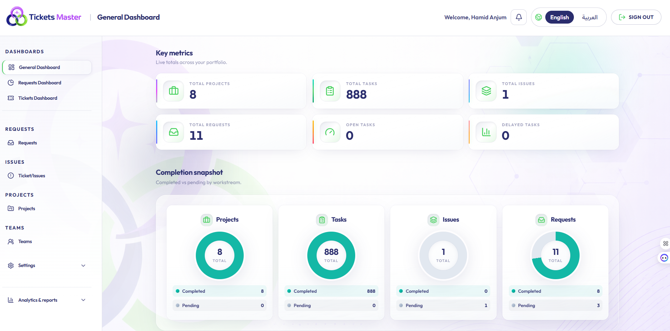Click the Tasks donut chart showing 888 total
Viewport: 670px width, 331px height.
coord(331,256)
